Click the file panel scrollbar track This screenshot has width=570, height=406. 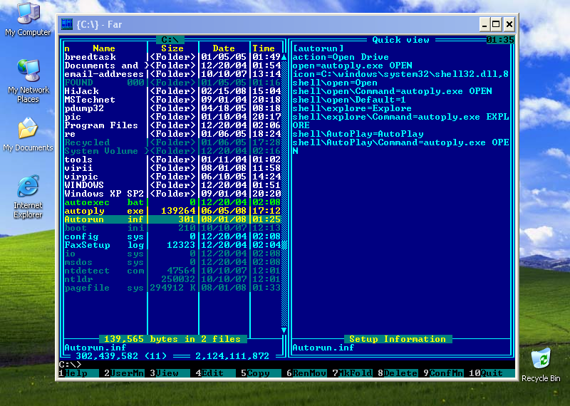click(284, 193)
